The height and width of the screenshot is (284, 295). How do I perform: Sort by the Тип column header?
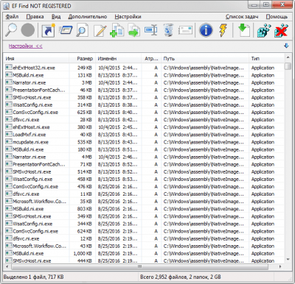coord(266,59)
